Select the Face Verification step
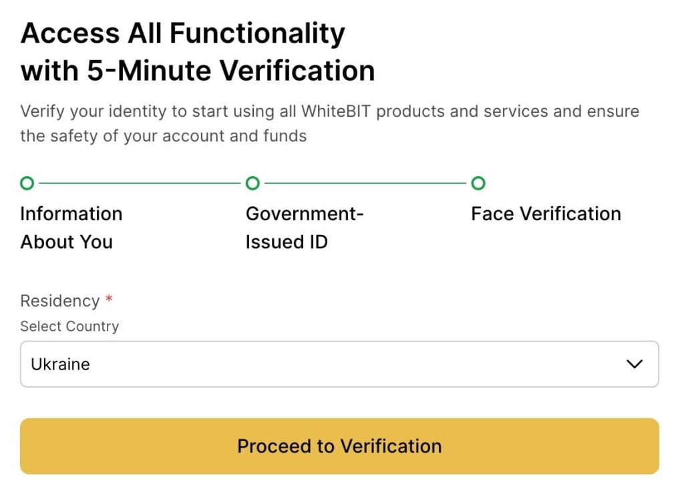The width and height of the screenshot is (684, 495). point(546,213)
